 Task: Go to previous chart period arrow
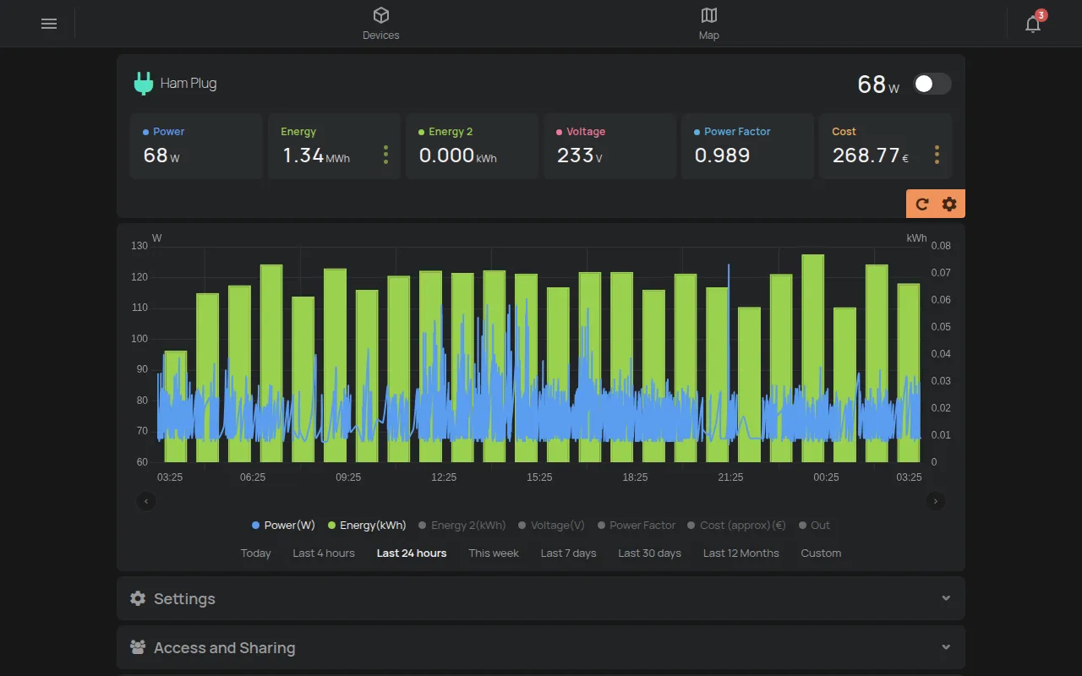(146, 501)
